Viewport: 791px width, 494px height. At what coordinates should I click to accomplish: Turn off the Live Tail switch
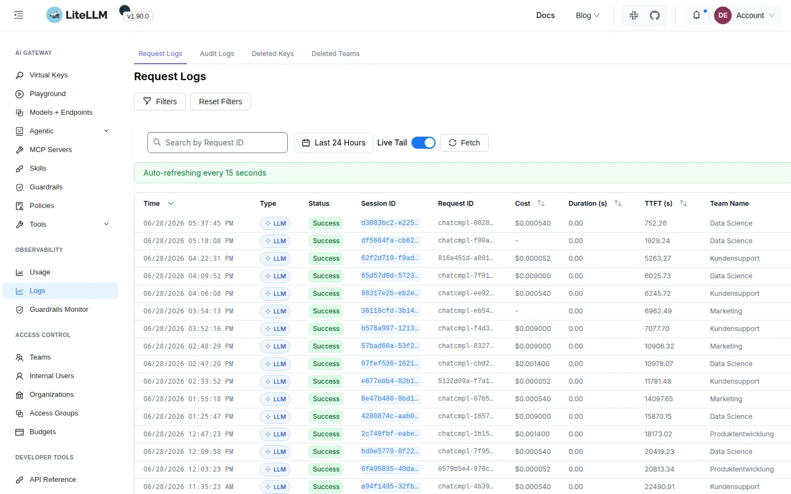[x=424, y=143]
